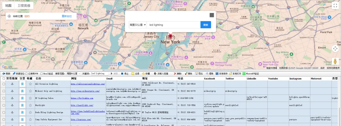The height and width of the screenshot is (126, 341).
Task: Switch to the 卫星图像 satellite map tab
Action: 24,5
